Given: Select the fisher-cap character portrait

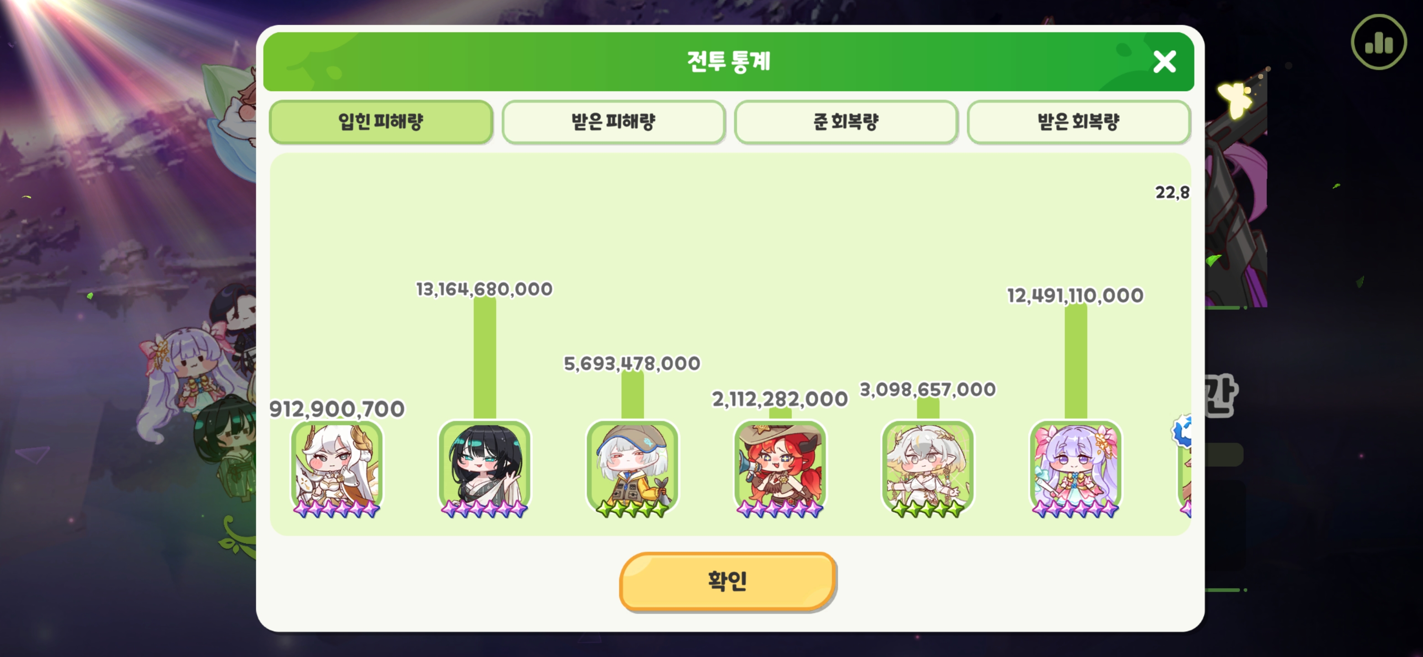Looking at the screenshot, I should tap(632, 469).
